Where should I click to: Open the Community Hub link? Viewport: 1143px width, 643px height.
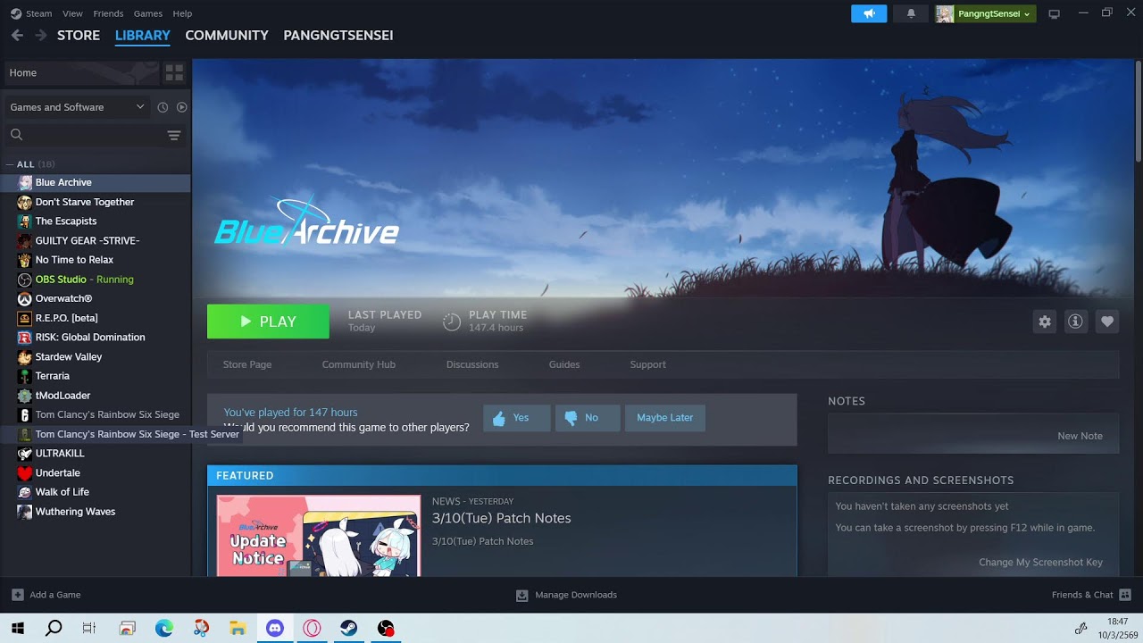click(359, 364)
